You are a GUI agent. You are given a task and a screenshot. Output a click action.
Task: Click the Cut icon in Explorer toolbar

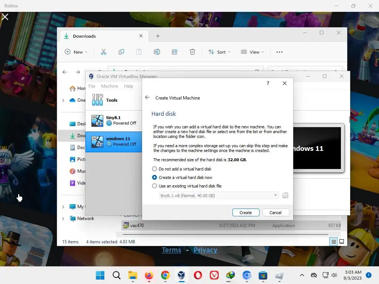tap(104, 52)
